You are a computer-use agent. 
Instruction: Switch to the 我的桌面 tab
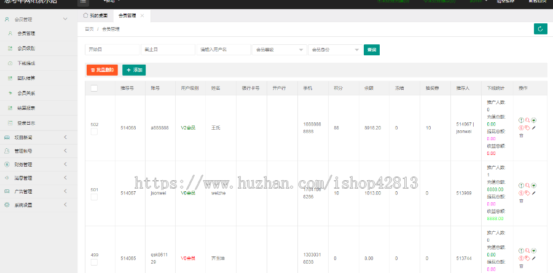(95, 16)
